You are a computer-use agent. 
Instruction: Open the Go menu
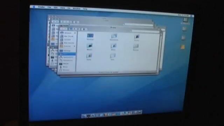point(69,8)
